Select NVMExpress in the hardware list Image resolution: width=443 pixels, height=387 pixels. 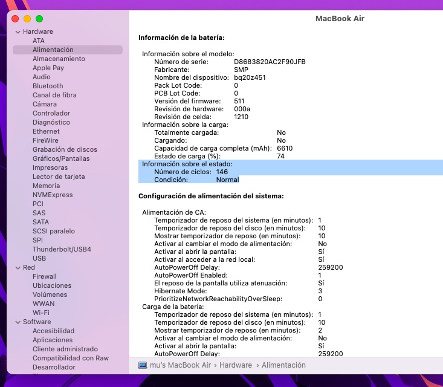53,195
